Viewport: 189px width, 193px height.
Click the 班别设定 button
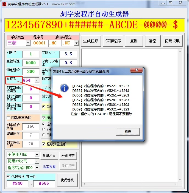(68, 156)
